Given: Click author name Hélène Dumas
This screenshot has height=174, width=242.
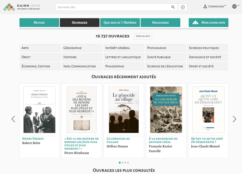Looking at the screenshot, I should coord(117,146).
